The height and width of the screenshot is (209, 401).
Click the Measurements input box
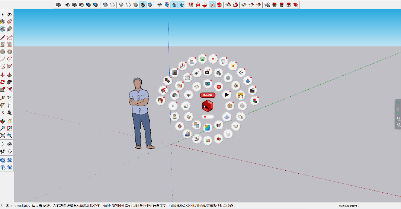pos(379,206)
